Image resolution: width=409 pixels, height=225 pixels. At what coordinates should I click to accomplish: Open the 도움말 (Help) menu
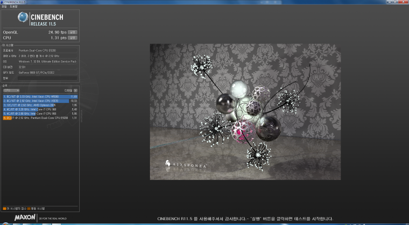tap(13, 6)
